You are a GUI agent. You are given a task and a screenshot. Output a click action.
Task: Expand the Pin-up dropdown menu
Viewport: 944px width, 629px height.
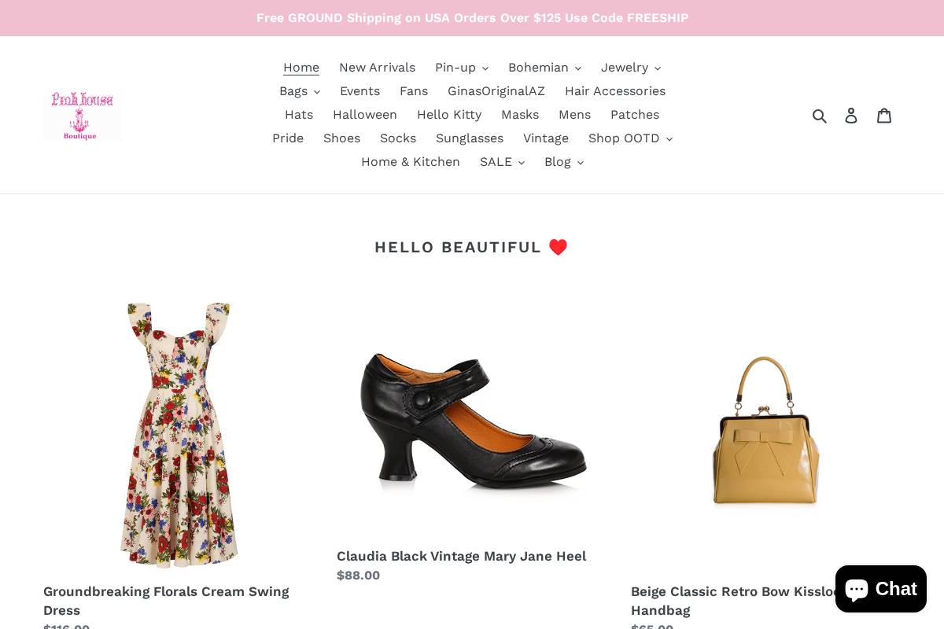coord(462,68)
